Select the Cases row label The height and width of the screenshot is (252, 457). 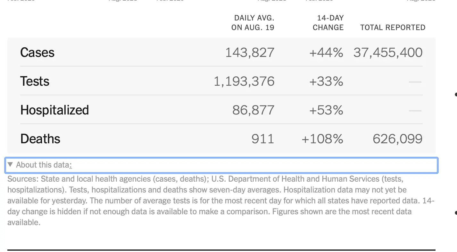[x=37, y=52]
